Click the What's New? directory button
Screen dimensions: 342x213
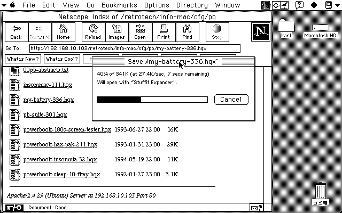point(23,59)
